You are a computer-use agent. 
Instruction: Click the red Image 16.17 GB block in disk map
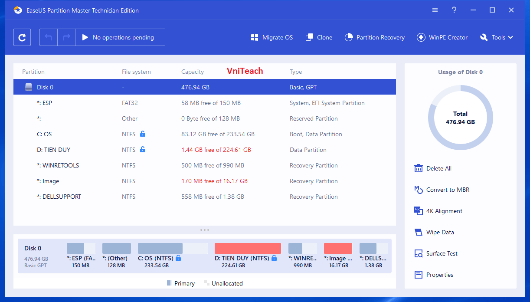[338, 248]
